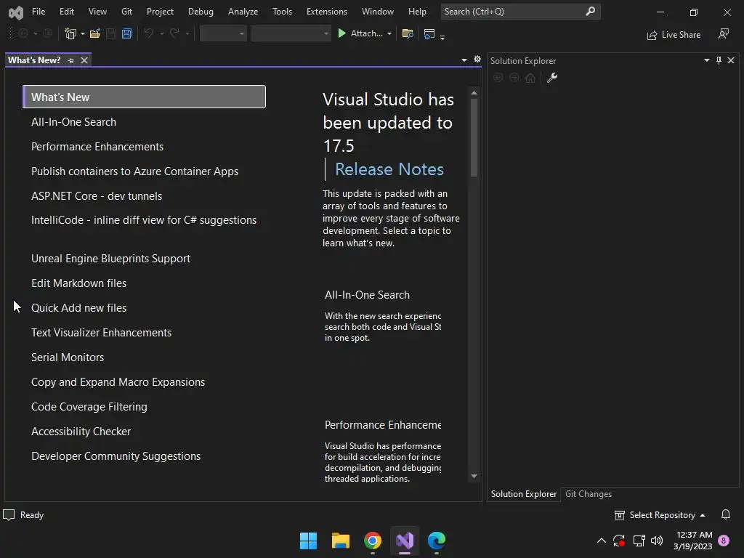
Task: Select Quick Add new files topic
Action: click(x=78, y=308)
